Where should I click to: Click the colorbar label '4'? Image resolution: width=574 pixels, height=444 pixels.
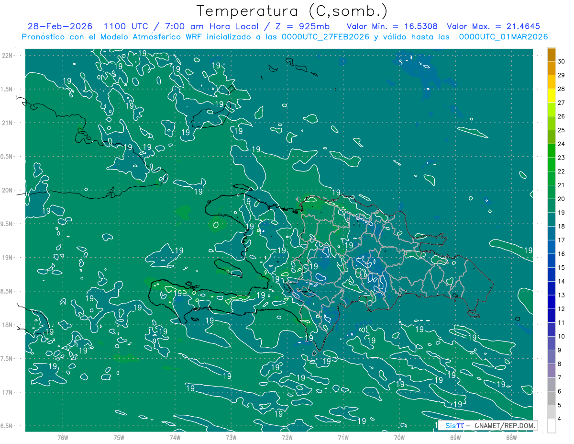coord(561,419)
